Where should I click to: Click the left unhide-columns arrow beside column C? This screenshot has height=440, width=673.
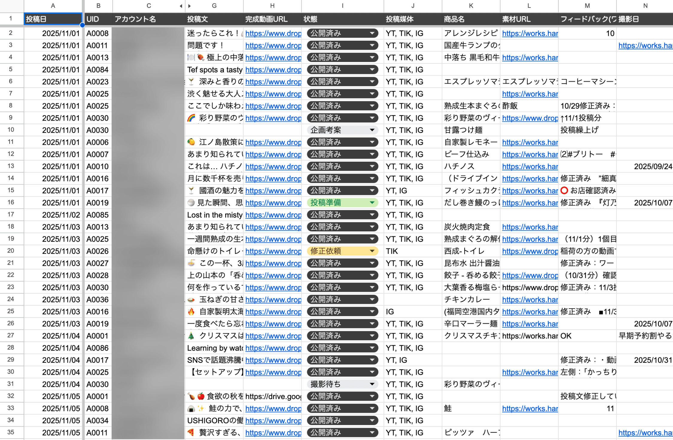(x=181, y=6)
